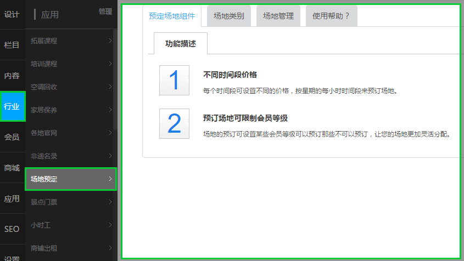Open the 设计 section in left navigation
This screenshot has height=261, width=464.
tap(12, 14)
